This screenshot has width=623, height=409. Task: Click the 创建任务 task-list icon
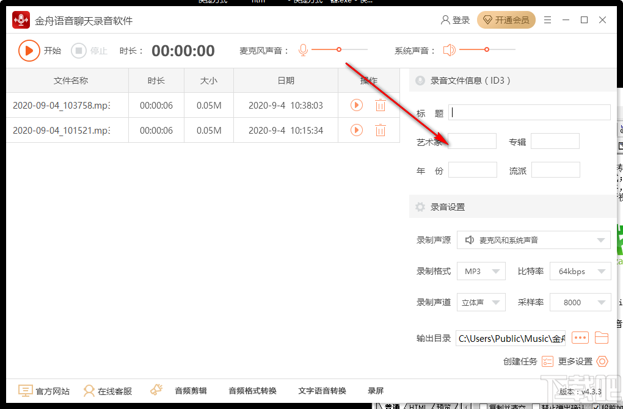click(x=546, y=361)
